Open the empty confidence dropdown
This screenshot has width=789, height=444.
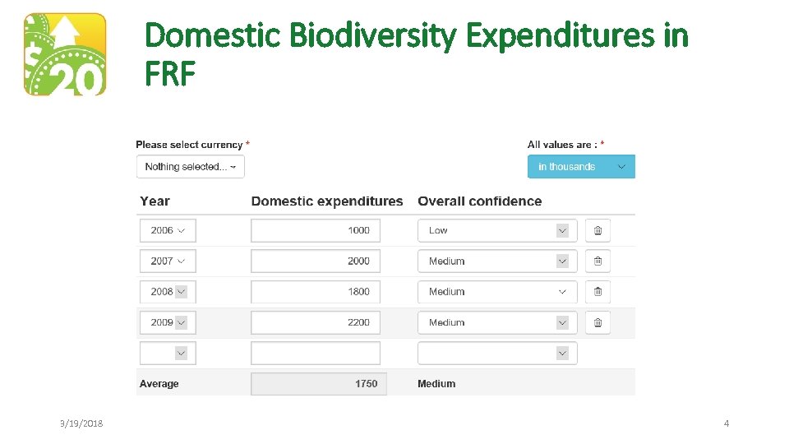[497, 354]
